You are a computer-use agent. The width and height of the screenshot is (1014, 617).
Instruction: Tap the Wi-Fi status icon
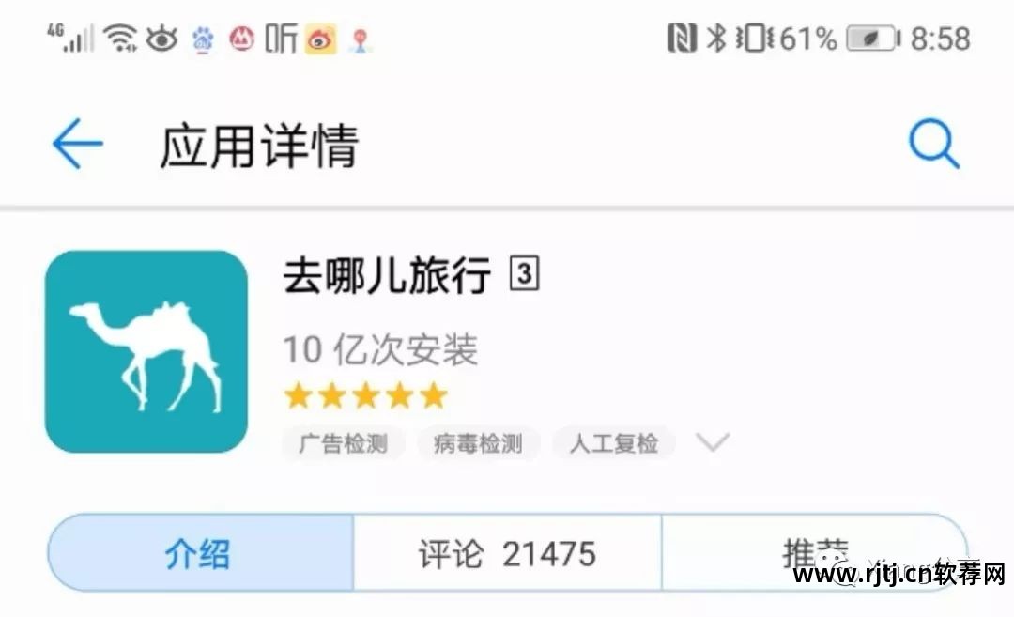(121, 38)
